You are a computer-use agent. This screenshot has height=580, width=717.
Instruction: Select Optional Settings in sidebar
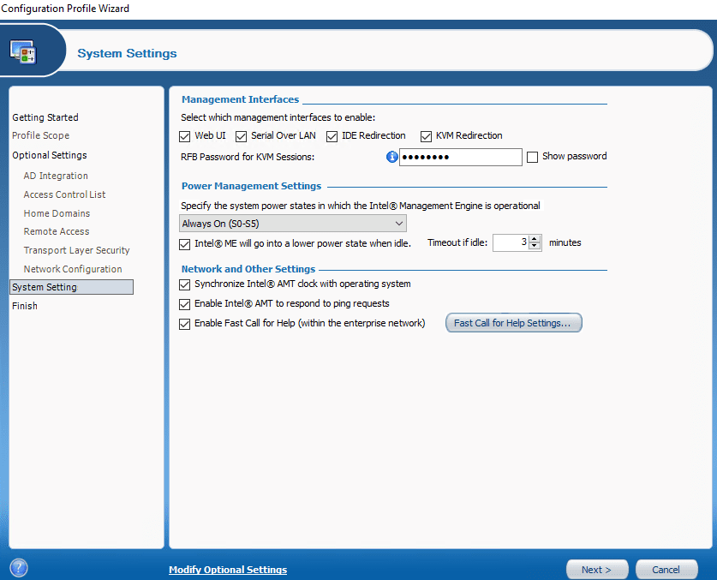(50, 155)
